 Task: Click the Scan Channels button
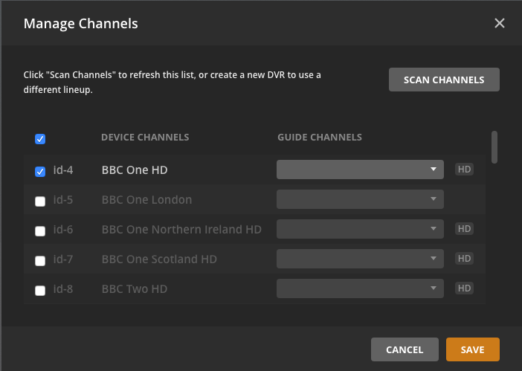point(444,80)
